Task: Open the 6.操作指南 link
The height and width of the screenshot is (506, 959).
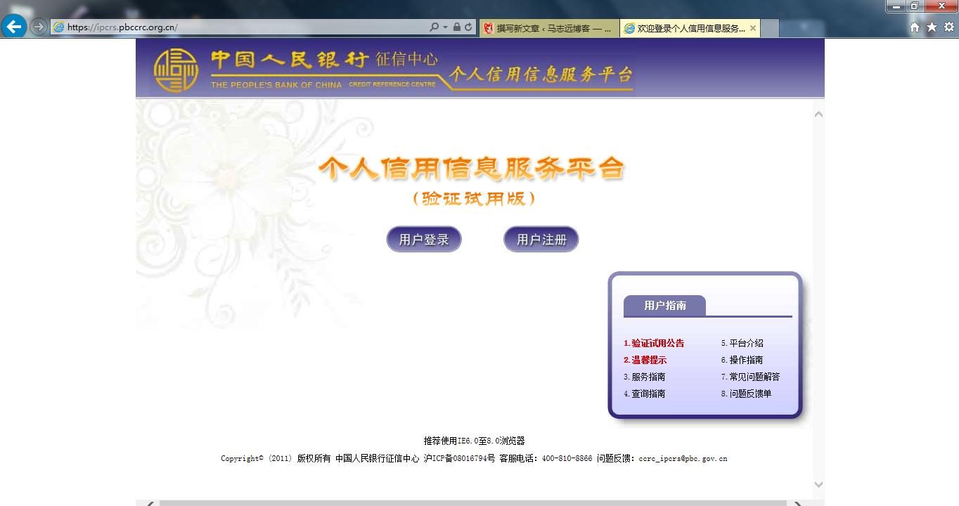Action: [742, 360]
